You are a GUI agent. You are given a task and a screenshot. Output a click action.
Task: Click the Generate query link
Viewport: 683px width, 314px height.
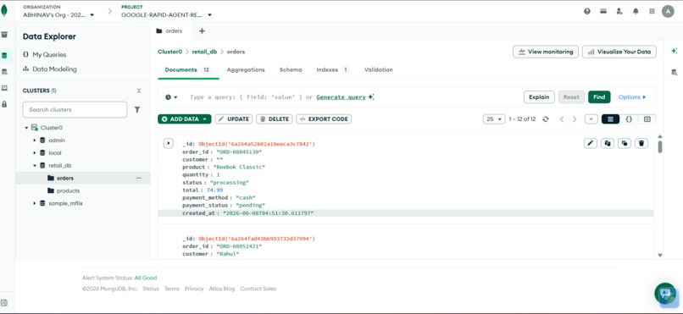point(341,97)
